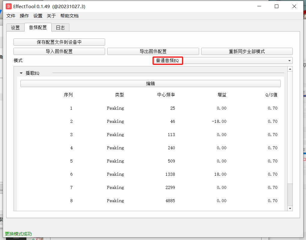Open the 普通音频EQ mode dropdown

168,60
